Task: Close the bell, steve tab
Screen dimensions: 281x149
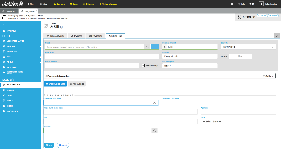Action: pos(36,11)
